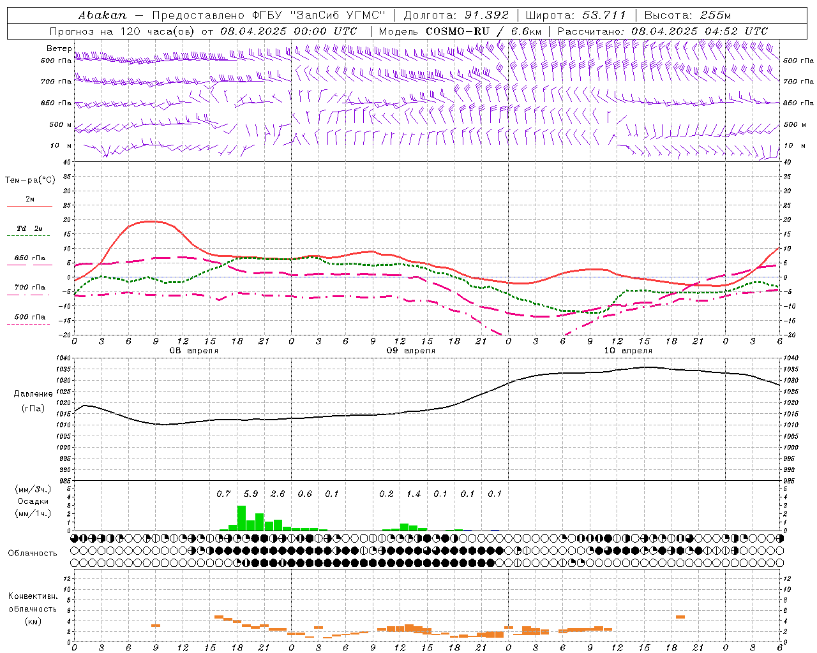Select the "Широта: 53.711" latitude value

tap(576, 15)
